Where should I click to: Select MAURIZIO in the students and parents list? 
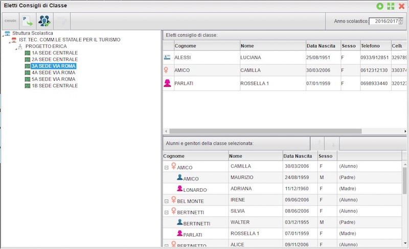(242, 178)
